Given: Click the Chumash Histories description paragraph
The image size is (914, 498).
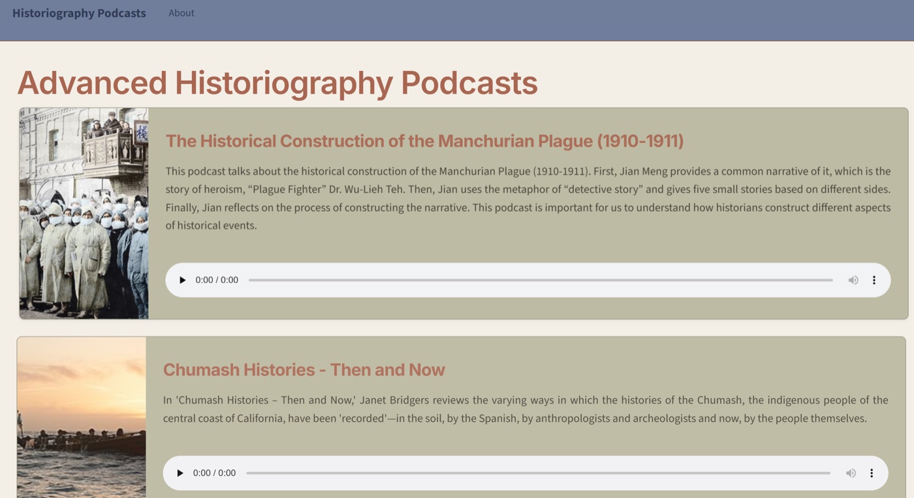Looking at the screenshot, I should (526, 409).
